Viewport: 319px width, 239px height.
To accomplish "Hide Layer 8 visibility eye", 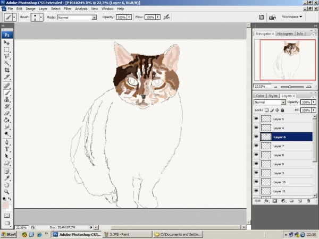I will [x=256, y=155].
